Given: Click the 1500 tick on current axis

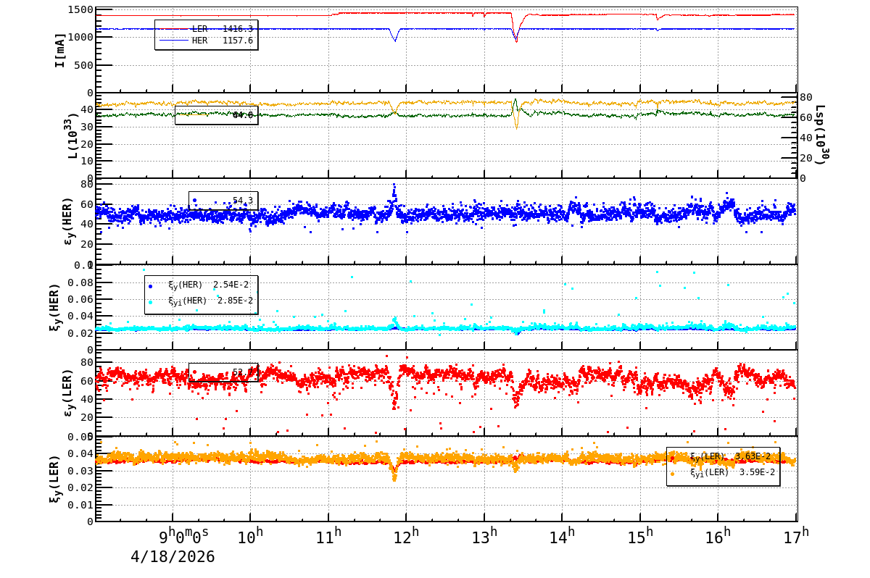Looking at the screenshot, I should (x=80, y=9).
